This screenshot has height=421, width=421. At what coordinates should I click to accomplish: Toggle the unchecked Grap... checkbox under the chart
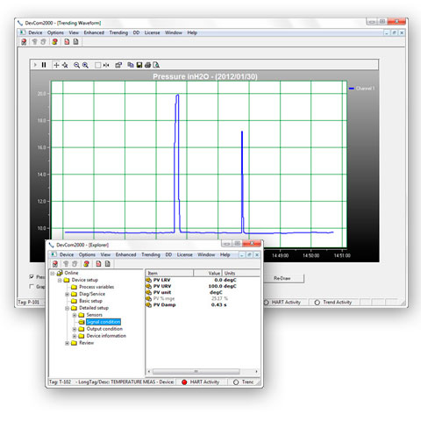click(x=32, y=287)
